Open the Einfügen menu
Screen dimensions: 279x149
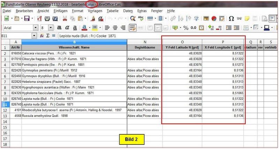60,11
